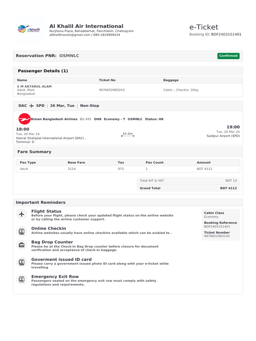Click the Bag Drop Counter briefcase icon
Screen dimensions: 256x341
(x=22, y=245)
